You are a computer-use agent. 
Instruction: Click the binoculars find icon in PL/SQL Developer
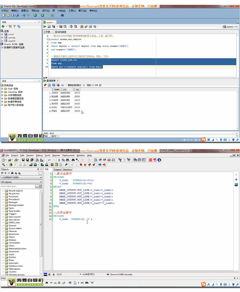73,160
